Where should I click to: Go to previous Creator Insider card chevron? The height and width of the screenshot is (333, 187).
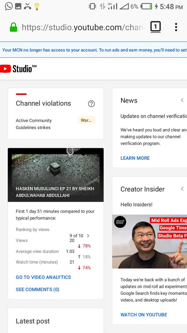point(182,189)
